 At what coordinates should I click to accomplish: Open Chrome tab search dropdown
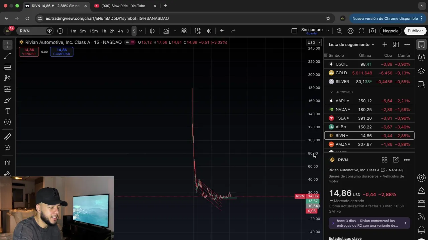tap(422, 6)
